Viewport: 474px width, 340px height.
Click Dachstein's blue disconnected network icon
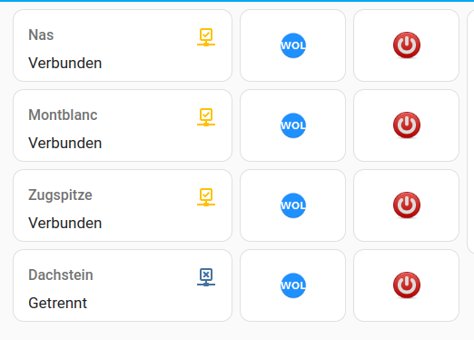point(206,277)
